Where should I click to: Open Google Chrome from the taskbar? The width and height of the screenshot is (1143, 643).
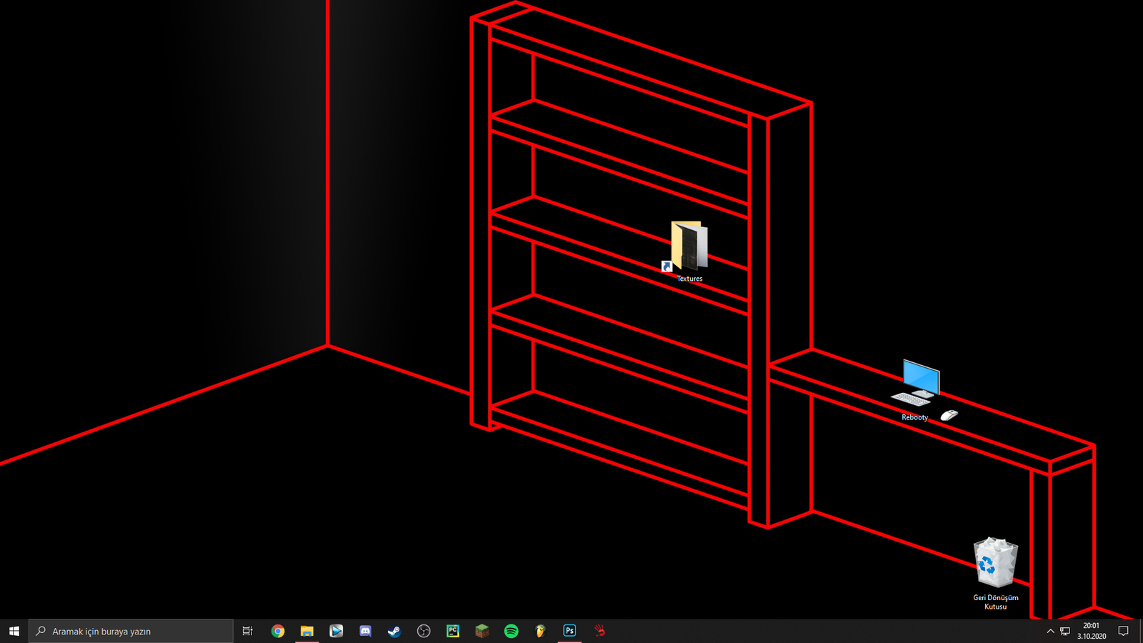coord(278,631)
